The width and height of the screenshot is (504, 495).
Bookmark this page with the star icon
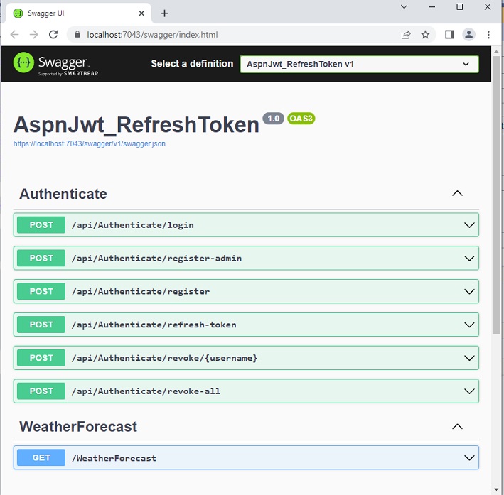tap(425, 34)
